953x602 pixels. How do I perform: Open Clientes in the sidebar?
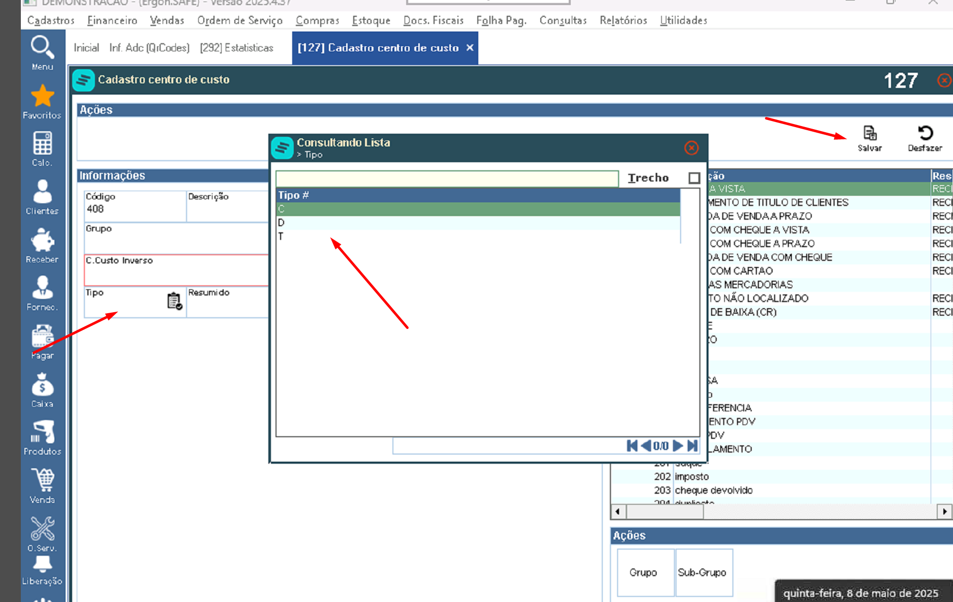(42, 197)
